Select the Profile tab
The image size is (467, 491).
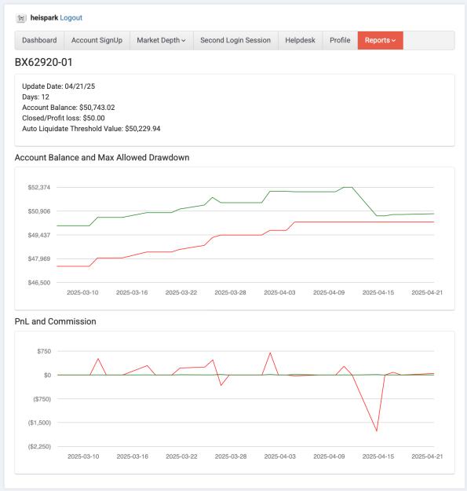pos(340,40)
